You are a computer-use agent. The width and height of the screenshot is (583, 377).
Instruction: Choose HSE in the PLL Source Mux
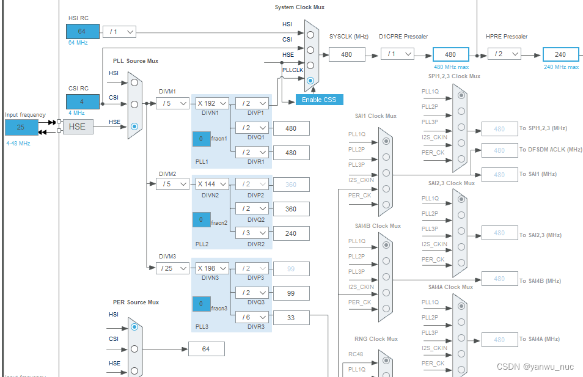pos(134,126)
